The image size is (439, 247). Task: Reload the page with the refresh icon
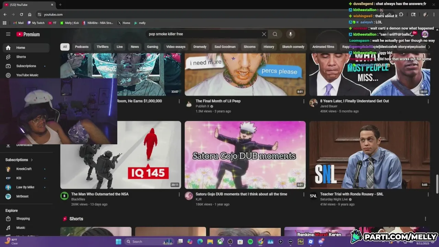pyautogui.click(x=21, y=14)
